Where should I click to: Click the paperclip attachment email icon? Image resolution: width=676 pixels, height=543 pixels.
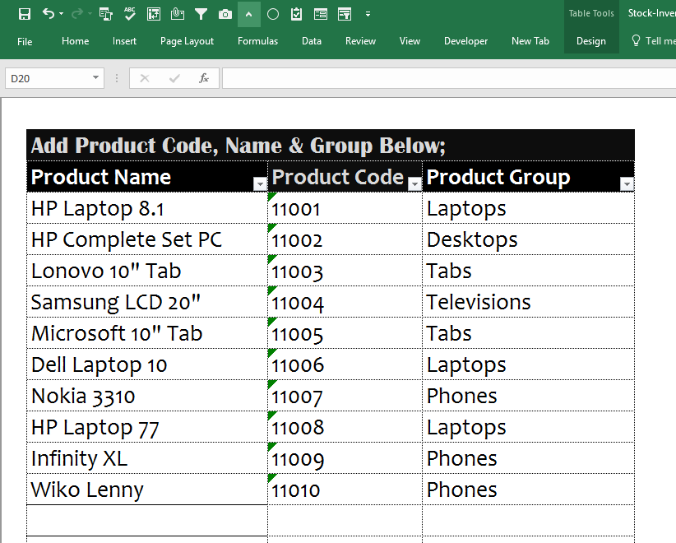[x=177, y=14]
